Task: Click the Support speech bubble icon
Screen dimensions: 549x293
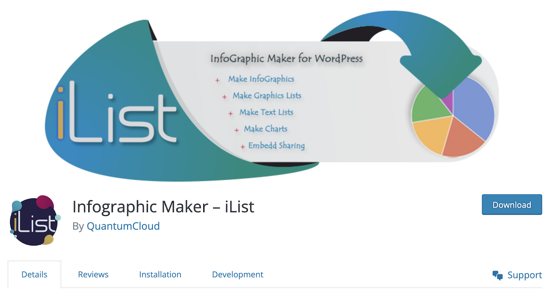Action: [498, 275]
